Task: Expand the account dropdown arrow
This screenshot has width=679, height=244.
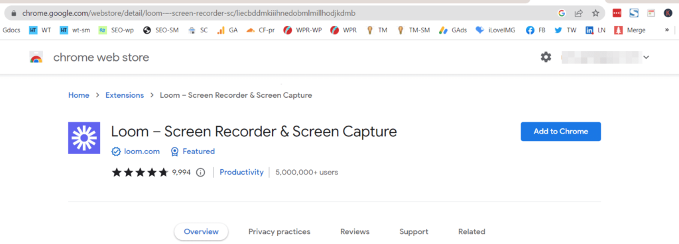Action: [646, 57]
